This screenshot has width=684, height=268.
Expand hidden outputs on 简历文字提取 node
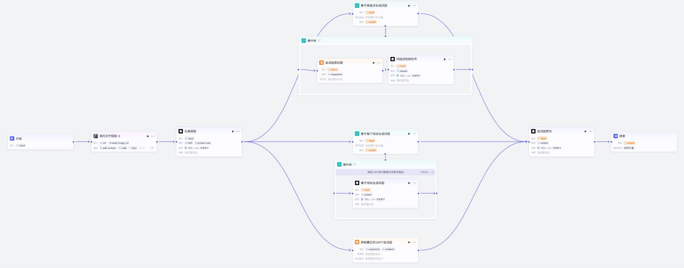152,148
